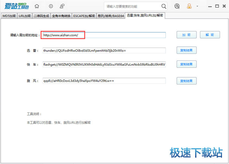
Task: Click the user feedback icon in toolbar
Action: click(62, 6)
